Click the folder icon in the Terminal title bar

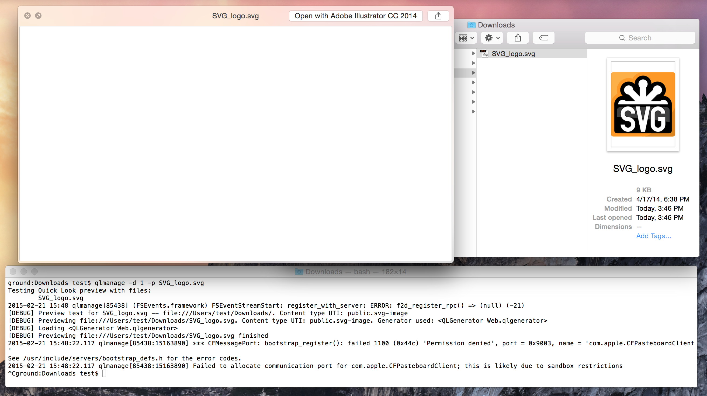click(299, 272)
